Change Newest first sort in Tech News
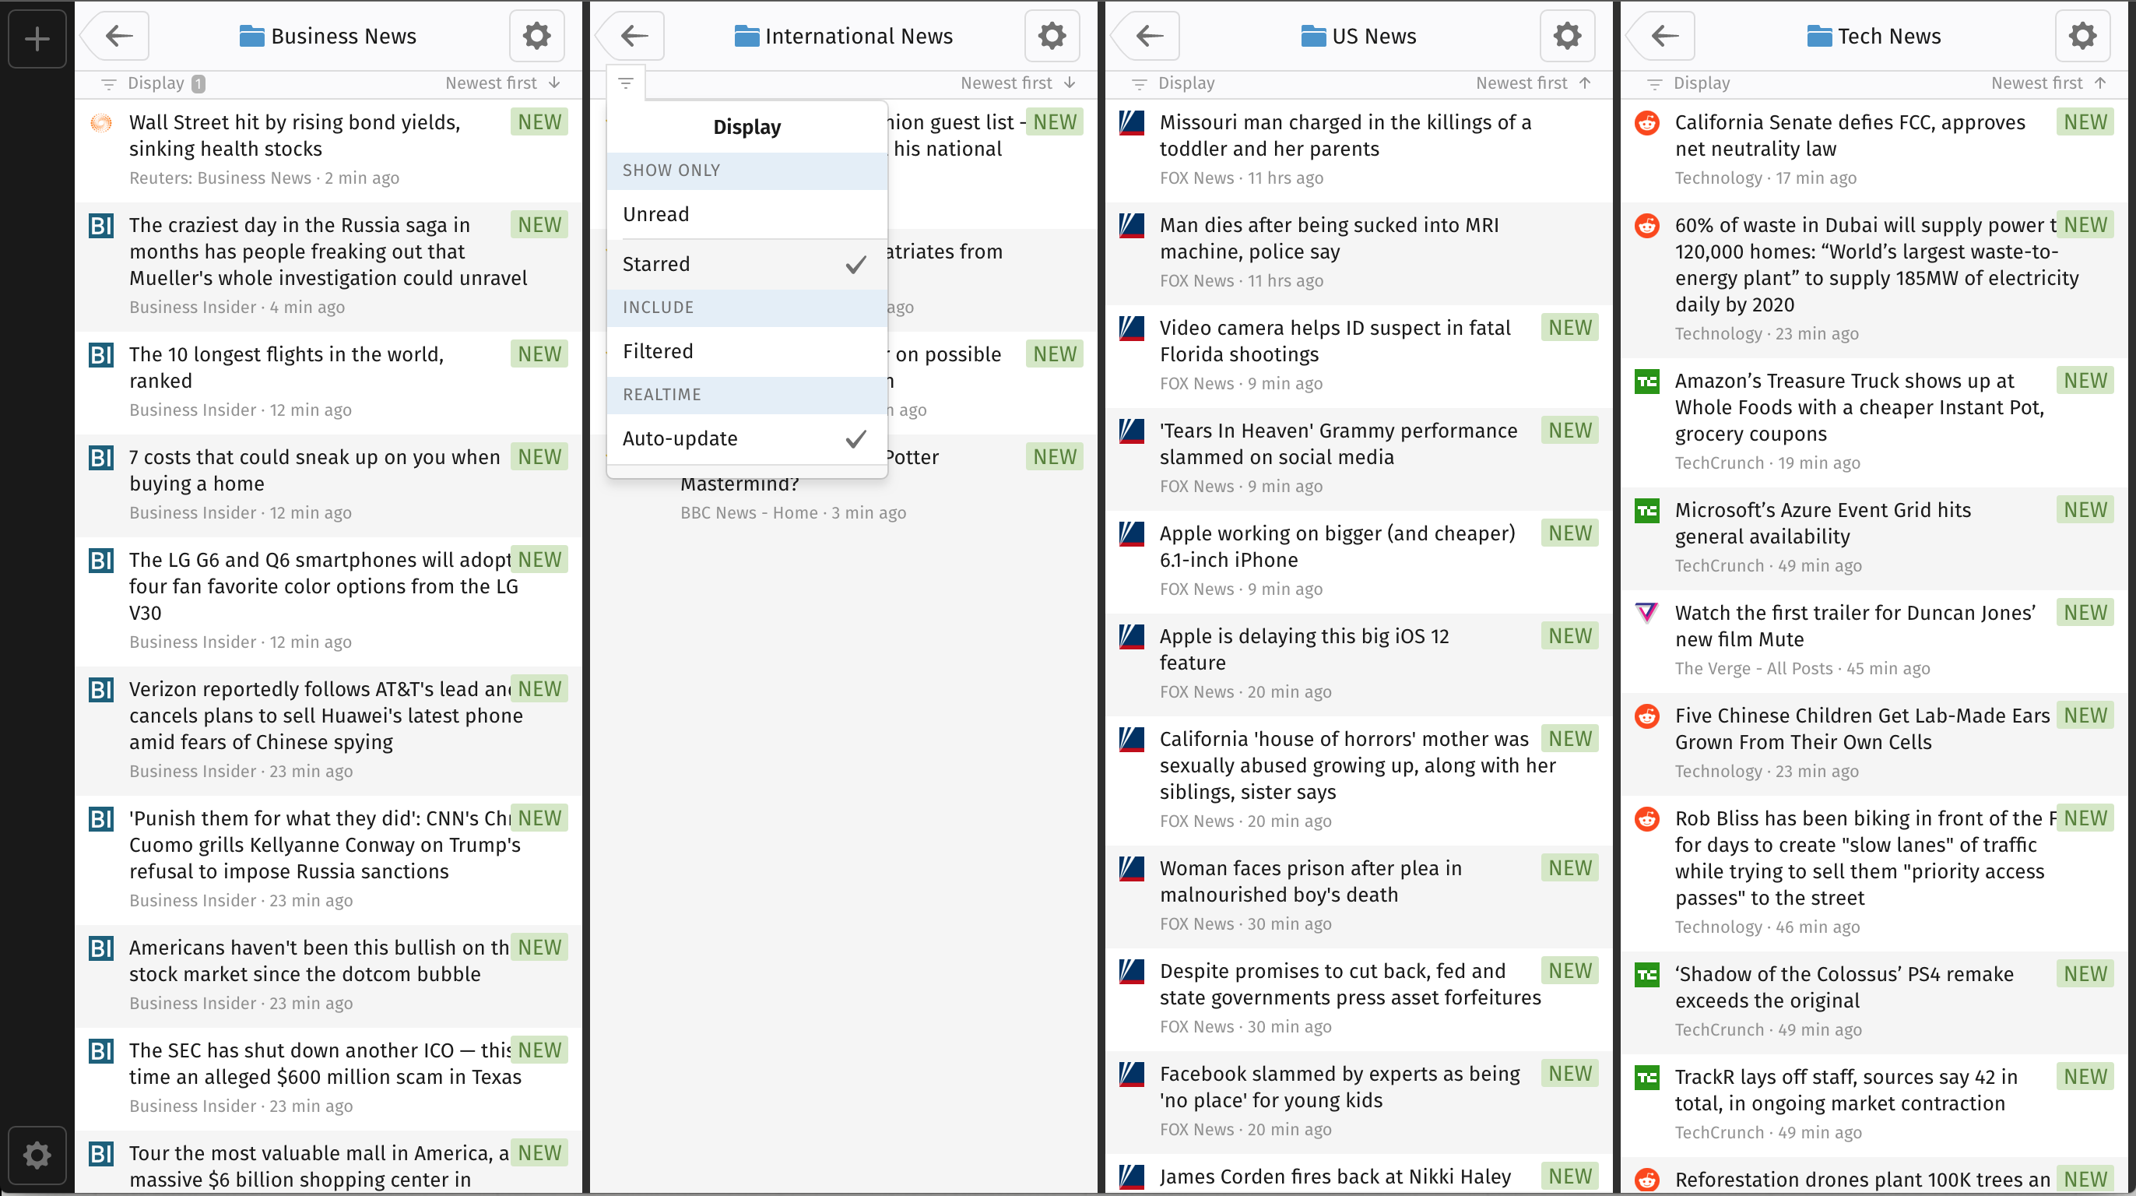Screen dimensions: 2136x1196 [2048, 83]
